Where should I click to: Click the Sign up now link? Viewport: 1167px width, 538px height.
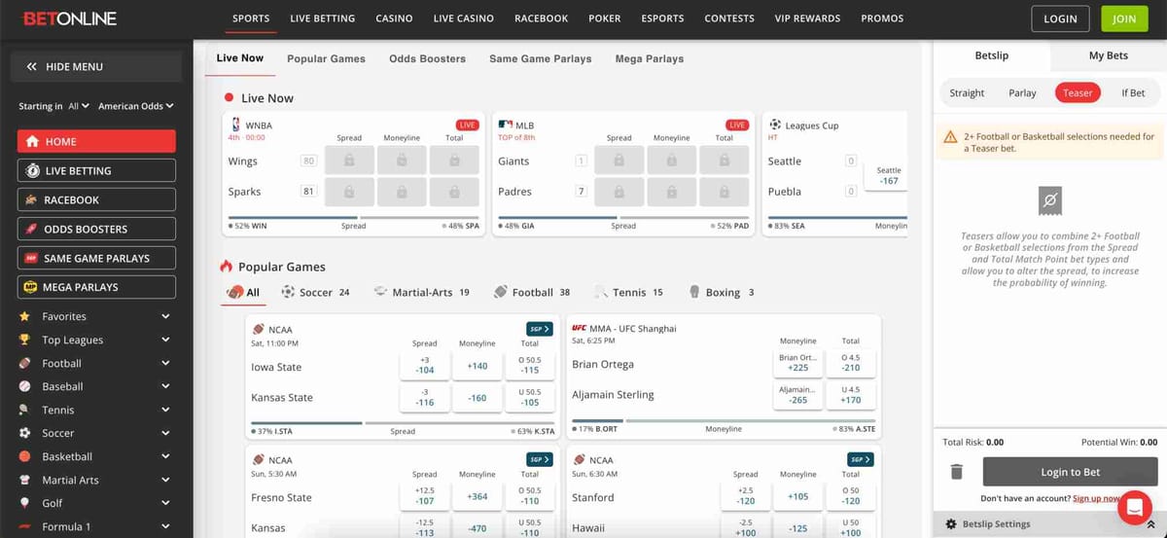tap(1097, 498)
